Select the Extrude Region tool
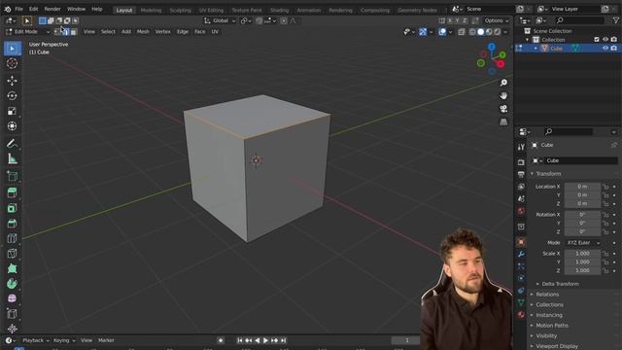Image resolution: width=622 pixels, height=350 pixels. pos(13,192)
